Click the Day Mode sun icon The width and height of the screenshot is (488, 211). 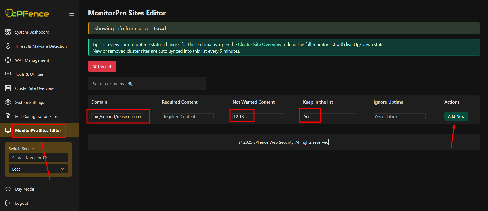coord(8,189)
